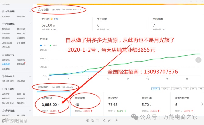The image size is (204, 125).
Task: Click the 多多客服 headset icon
Action: (x=3, y=89)
